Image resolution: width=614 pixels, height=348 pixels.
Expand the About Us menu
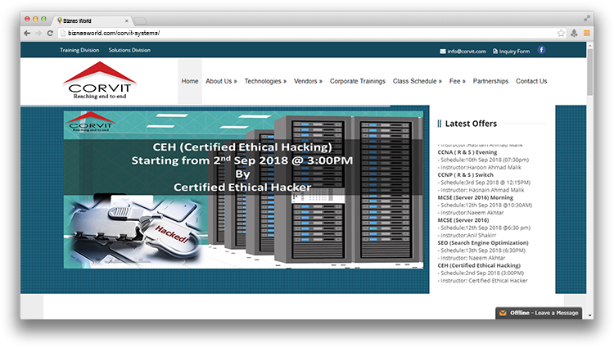click(221, 81)
